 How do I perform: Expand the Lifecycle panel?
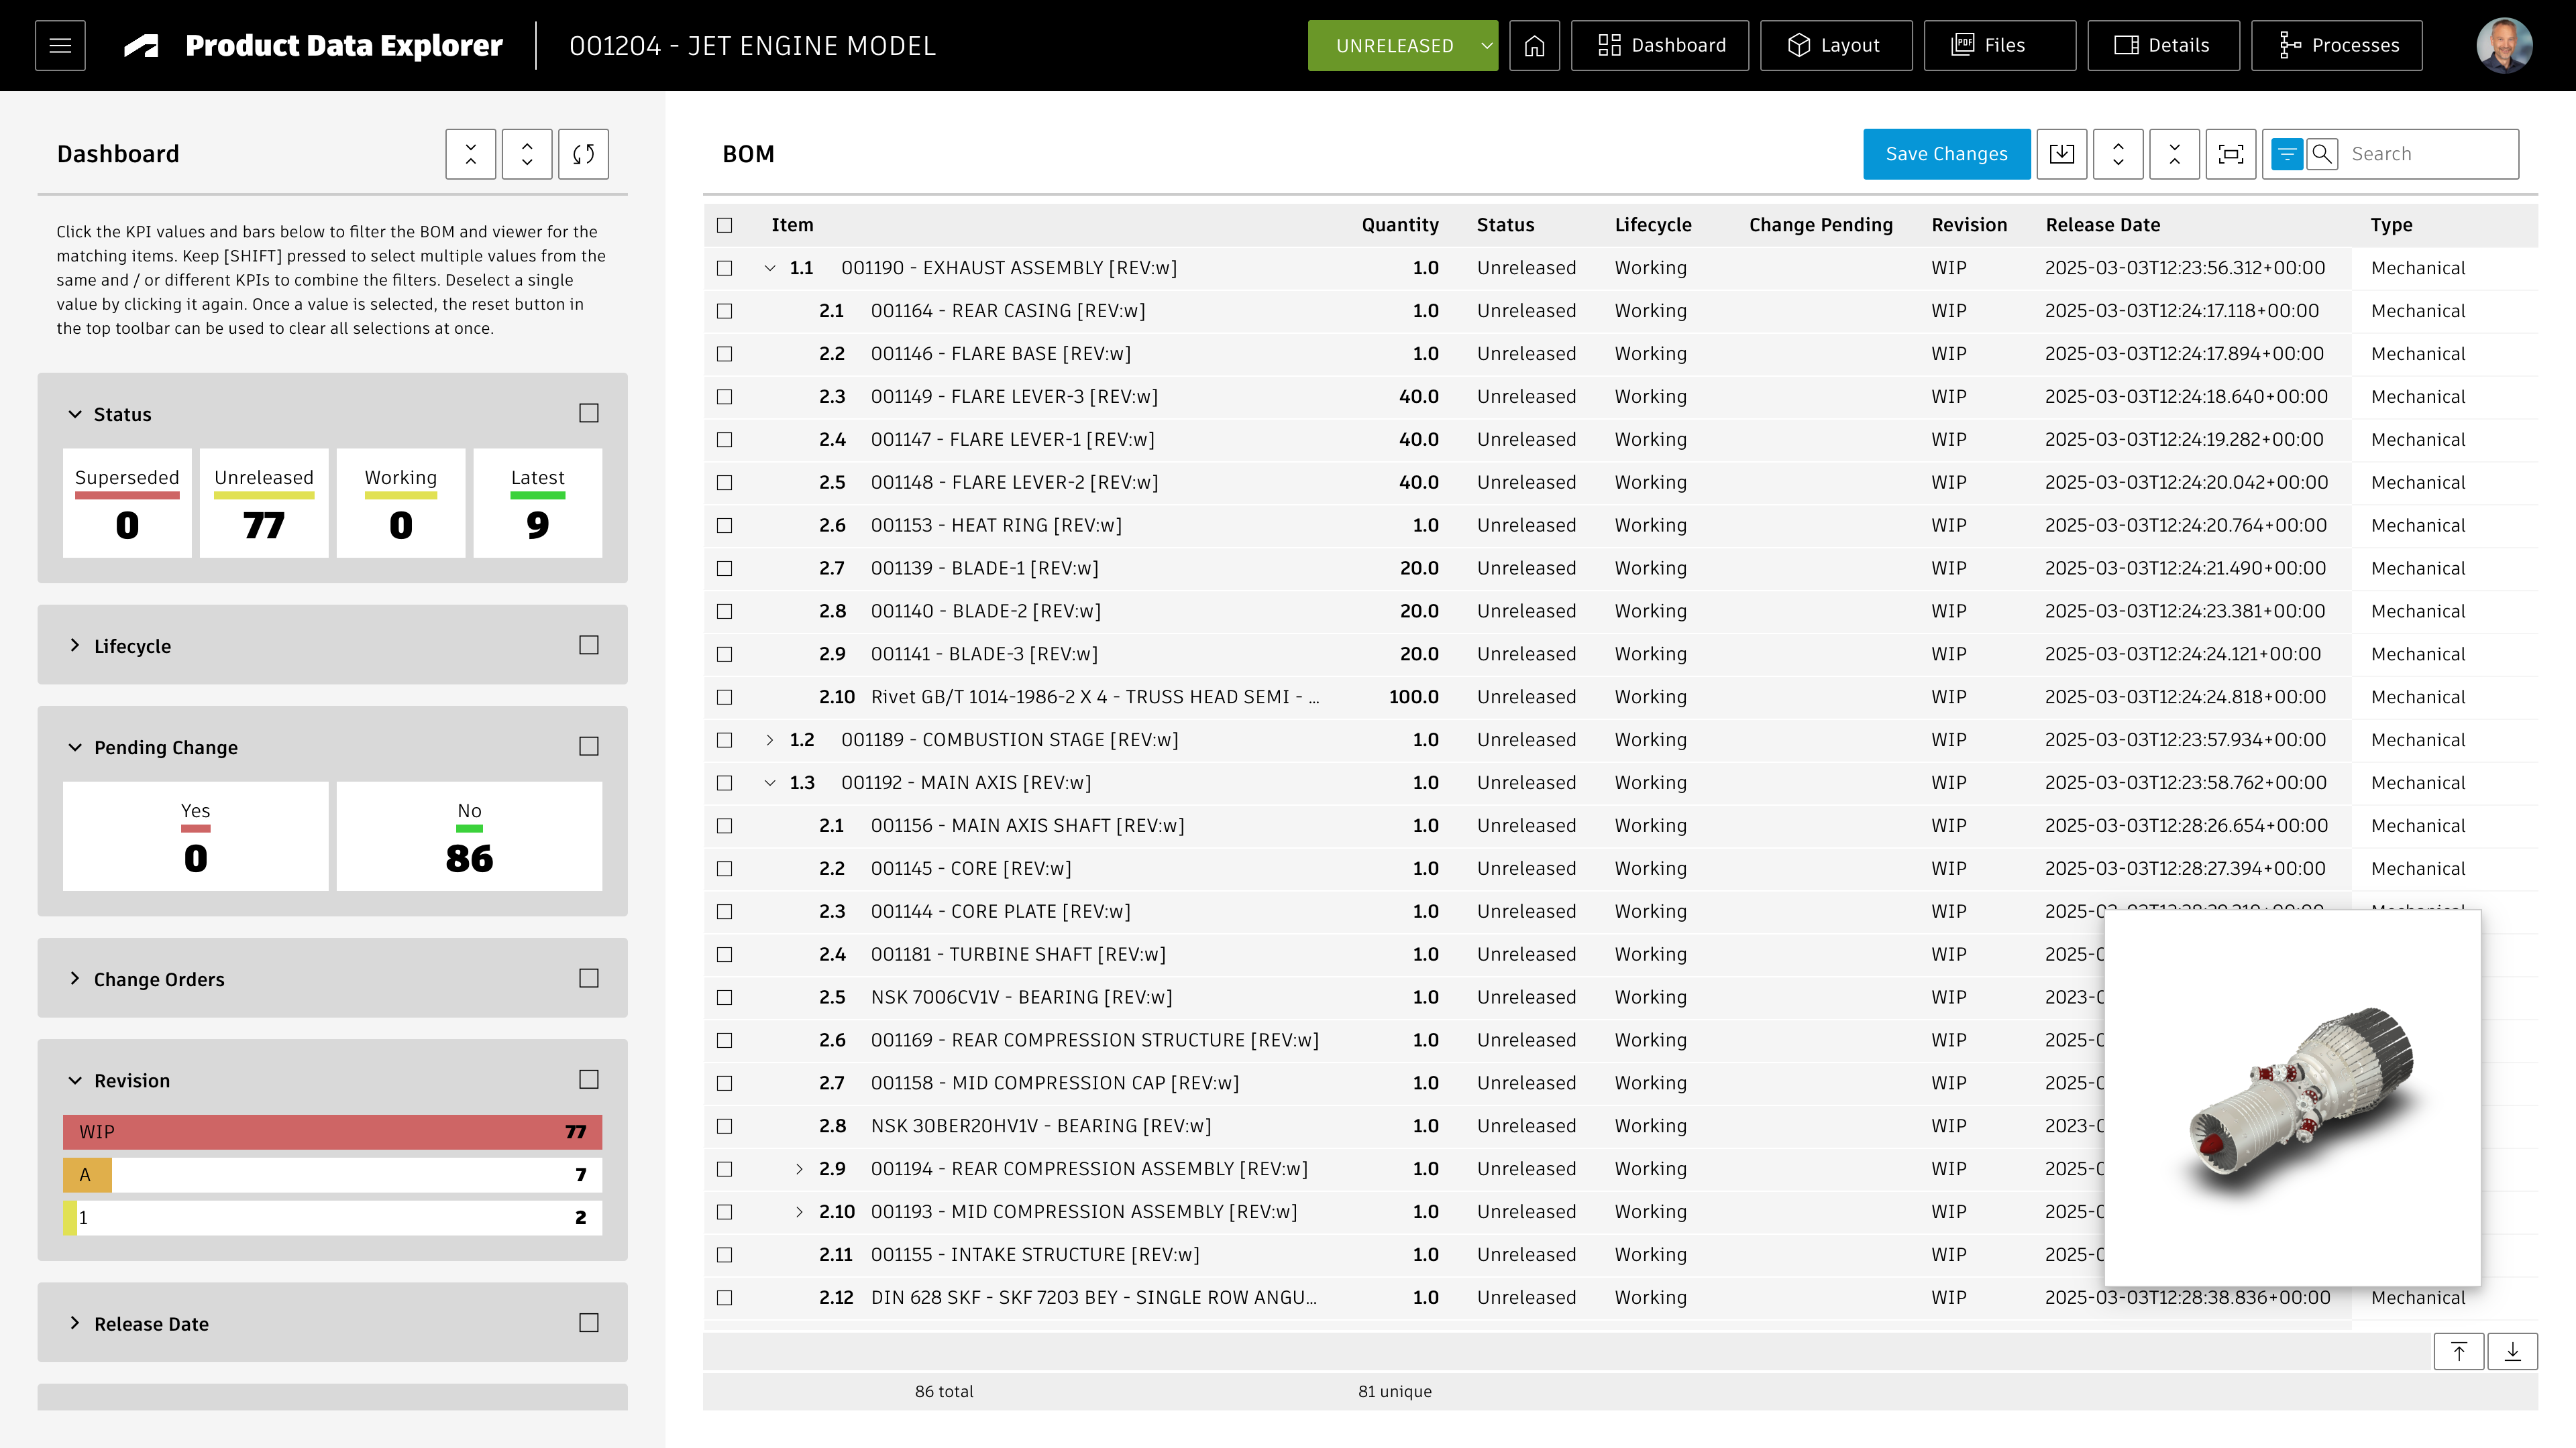click(x=75, y=646)
